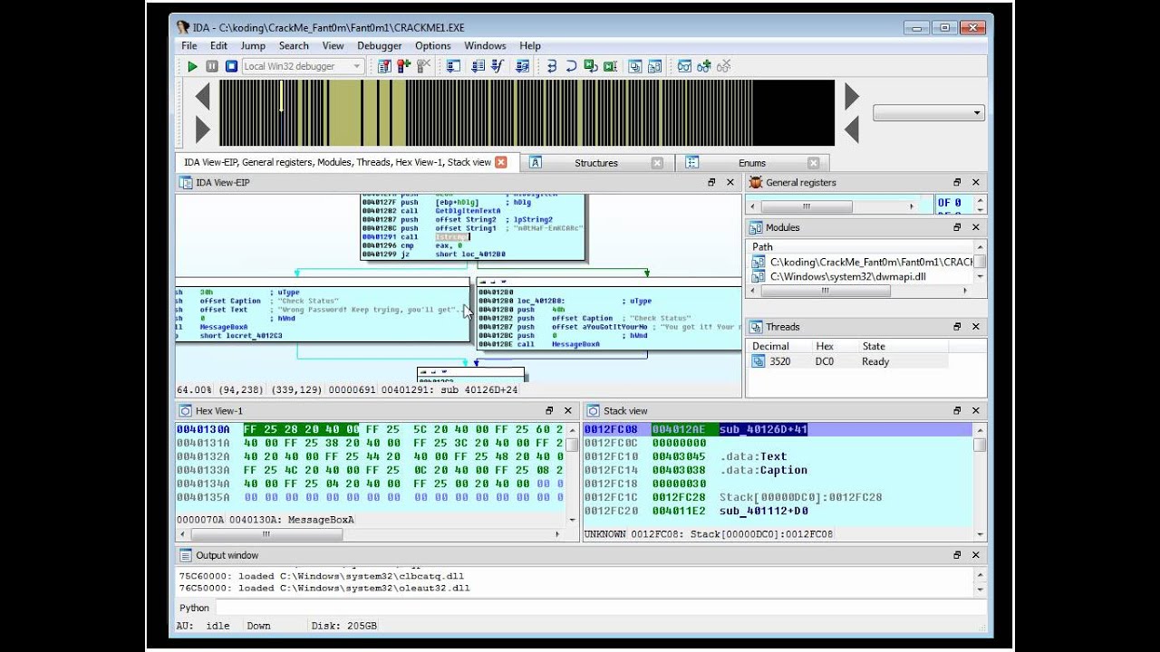This screenshot has width=1160, height=652.
Task: Open the breakpoint list icon
Action: point(384,66)
